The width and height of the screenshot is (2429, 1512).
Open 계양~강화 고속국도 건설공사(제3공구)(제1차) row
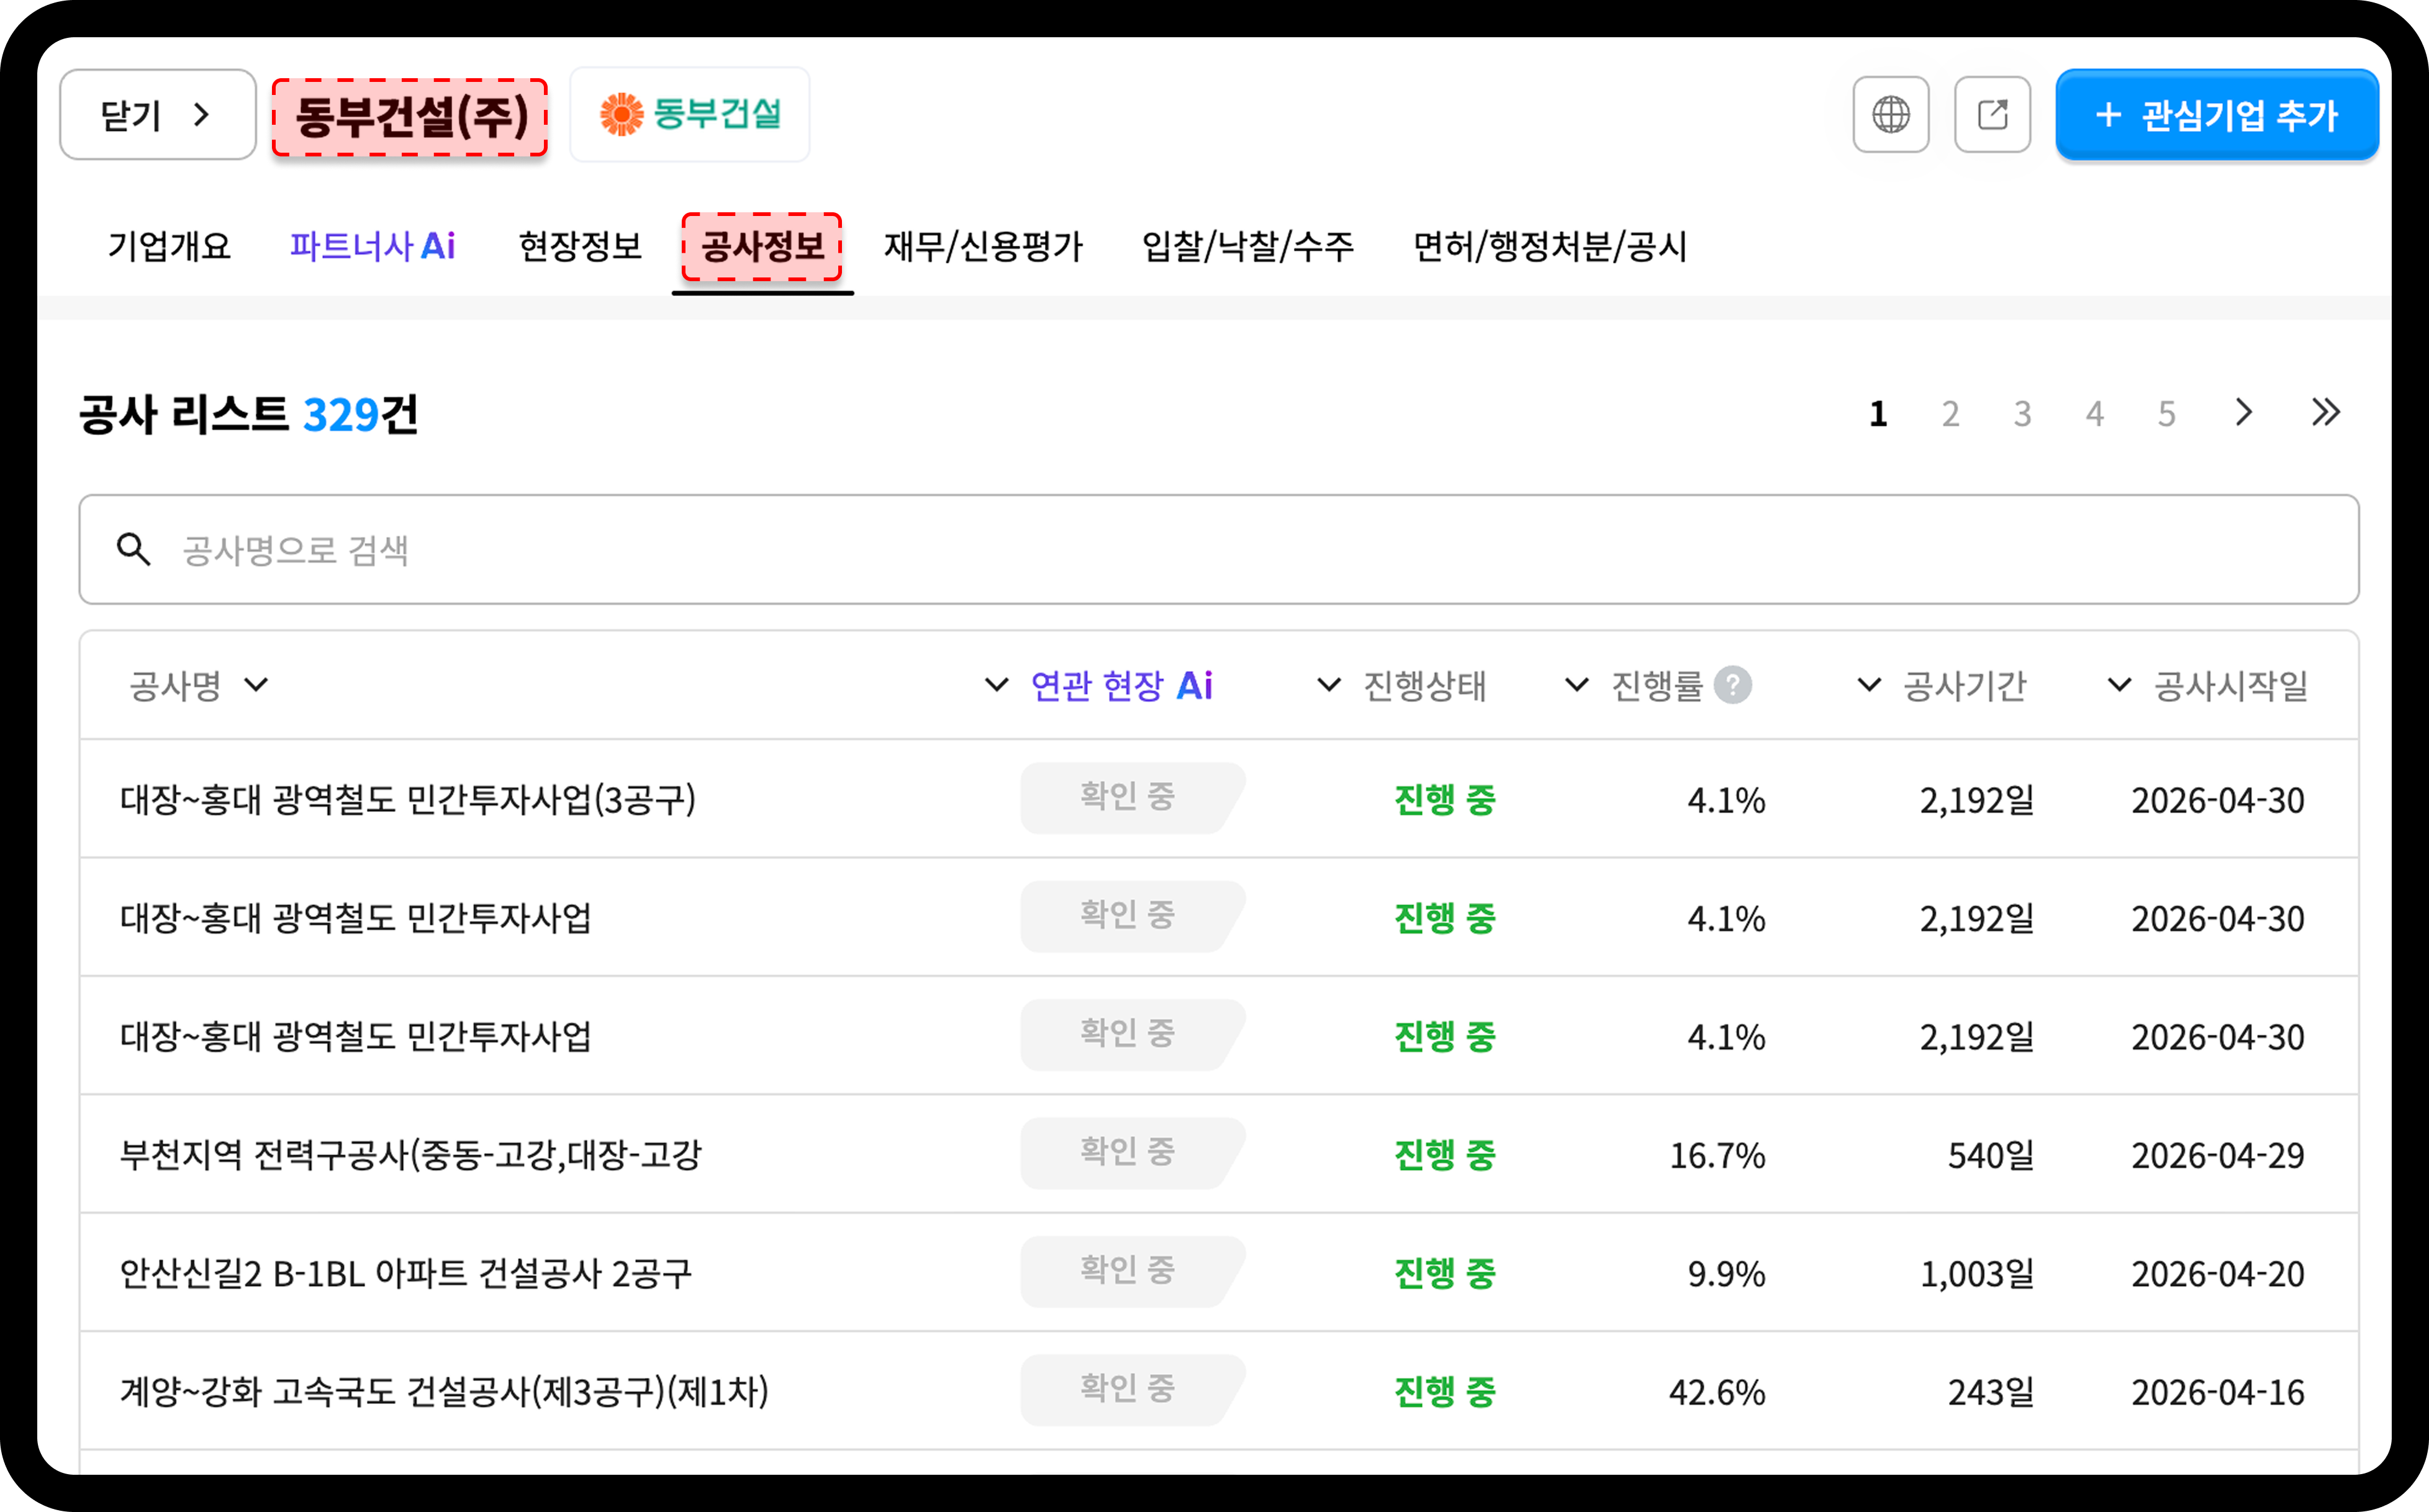pos(1218,1391)
